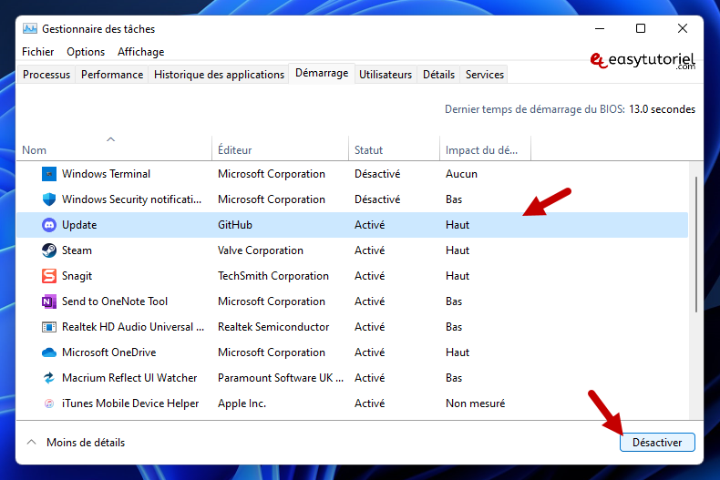Select the Update entry name
720x480 pixels.
coord(79,225)
